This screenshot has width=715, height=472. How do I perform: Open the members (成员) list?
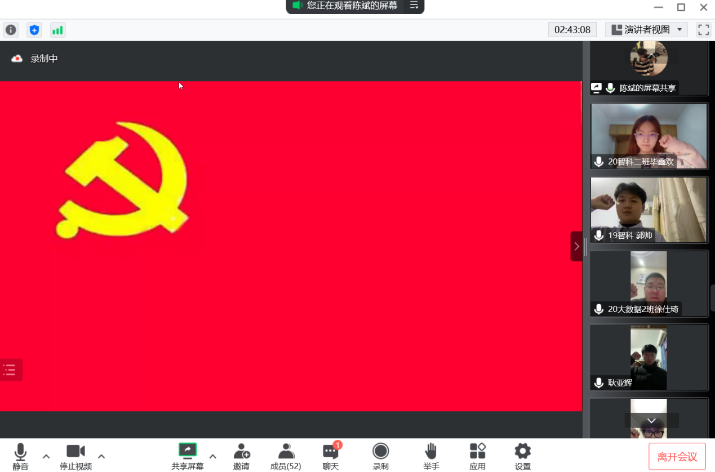pos(286,456)
